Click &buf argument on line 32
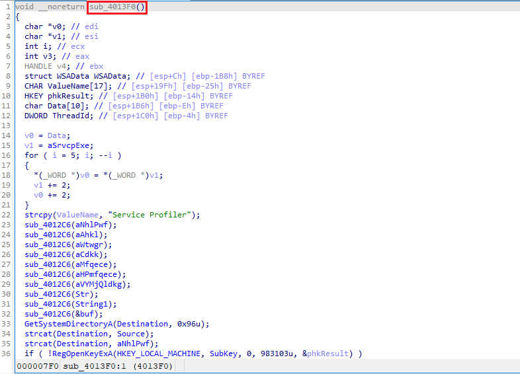The image size is (520, 374). tap(85, 314)
